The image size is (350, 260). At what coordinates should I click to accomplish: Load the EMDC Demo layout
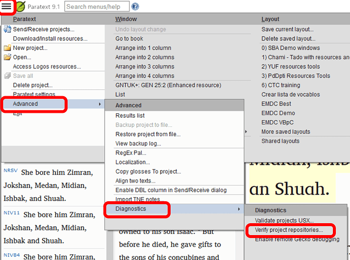tap(278, 113)
